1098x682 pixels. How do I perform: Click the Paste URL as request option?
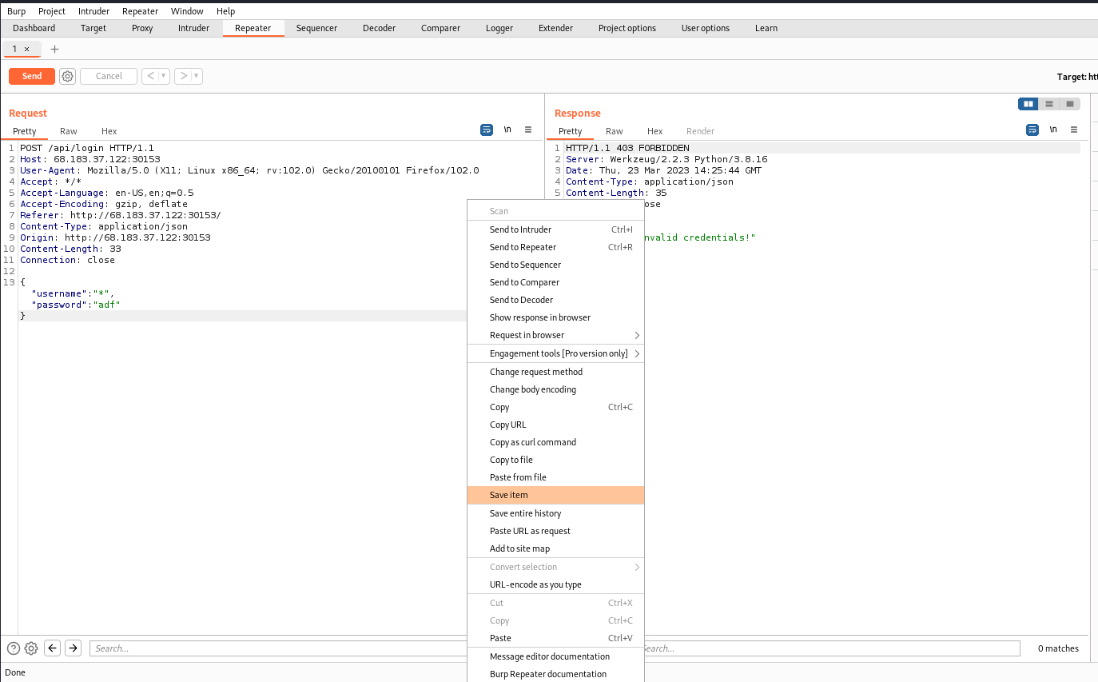pos(530,531)
